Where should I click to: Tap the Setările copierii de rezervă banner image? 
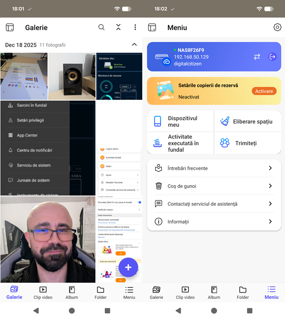165,90
